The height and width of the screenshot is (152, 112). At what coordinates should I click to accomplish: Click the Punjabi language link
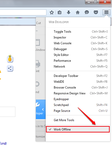click(x=3, y=144)
